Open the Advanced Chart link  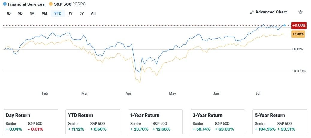[271, 12]
